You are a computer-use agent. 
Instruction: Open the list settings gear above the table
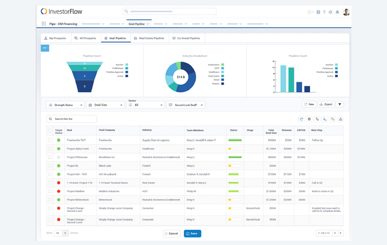point(309,119)
